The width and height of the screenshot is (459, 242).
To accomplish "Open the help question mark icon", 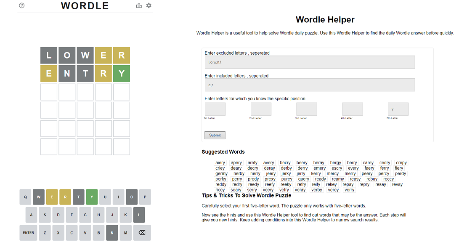I will (x=22, y=5).
